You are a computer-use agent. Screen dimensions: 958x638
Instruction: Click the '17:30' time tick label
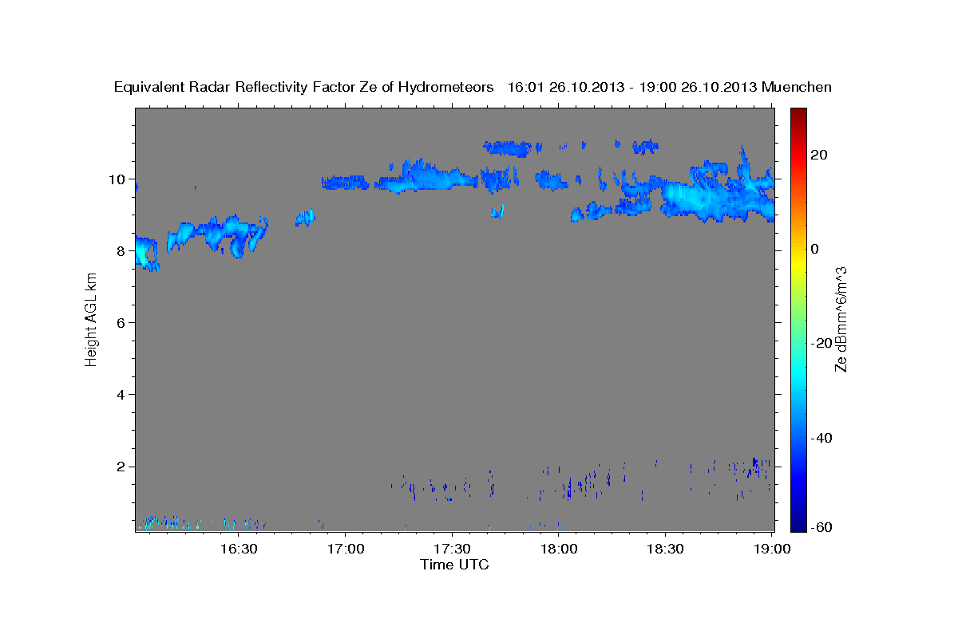point(452,549)
